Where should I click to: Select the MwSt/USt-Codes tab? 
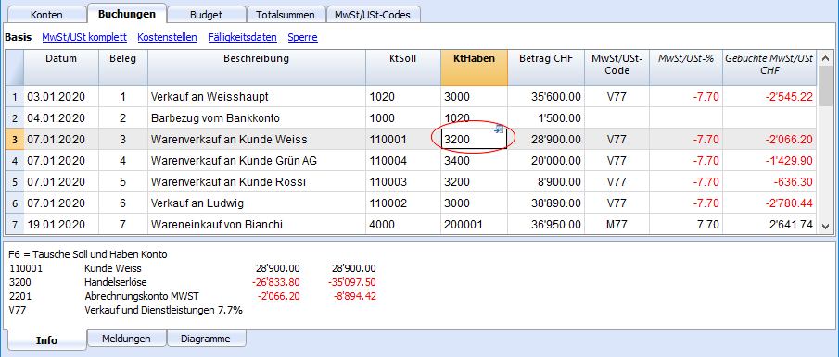(x=373, y=15)
